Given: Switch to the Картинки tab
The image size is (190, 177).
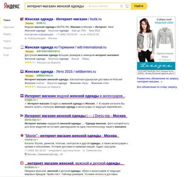Looking at the screenshot, I should pos(9,27).
